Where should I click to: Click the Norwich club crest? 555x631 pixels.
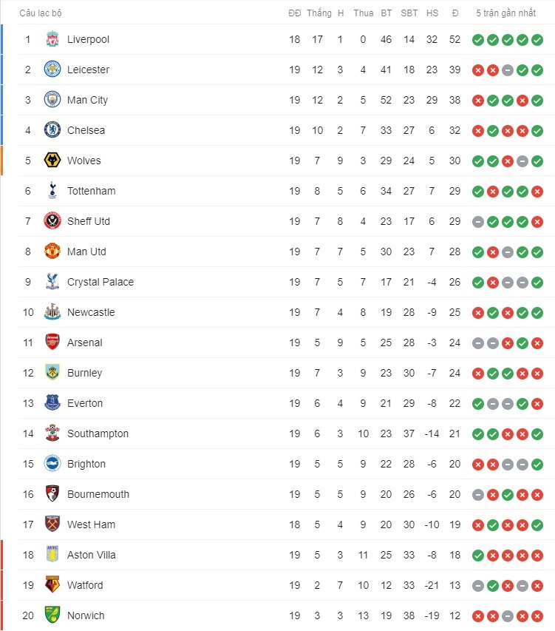52,615
